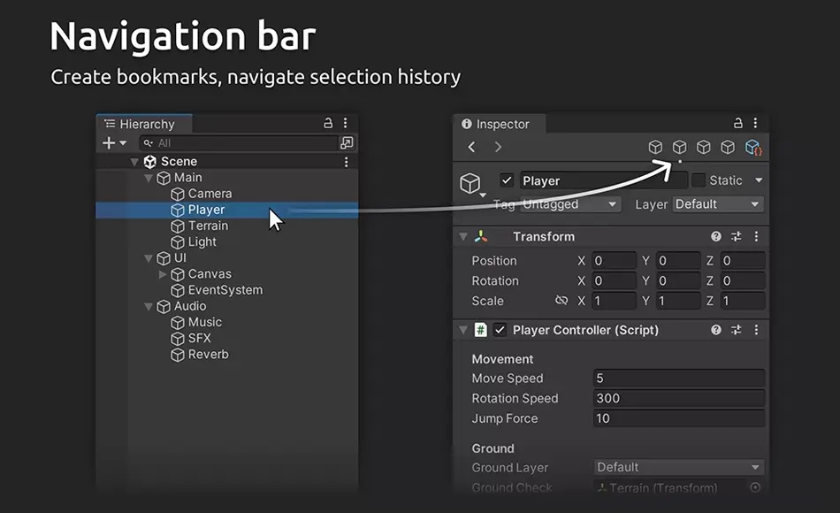Open Transform component help icon
Viewport: 840px width, 513px height.
pyautogui.click(x=716, y=237)
